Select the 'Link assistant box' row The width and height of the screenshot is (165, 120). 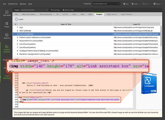pyautogui.click(x=86, y=34)
